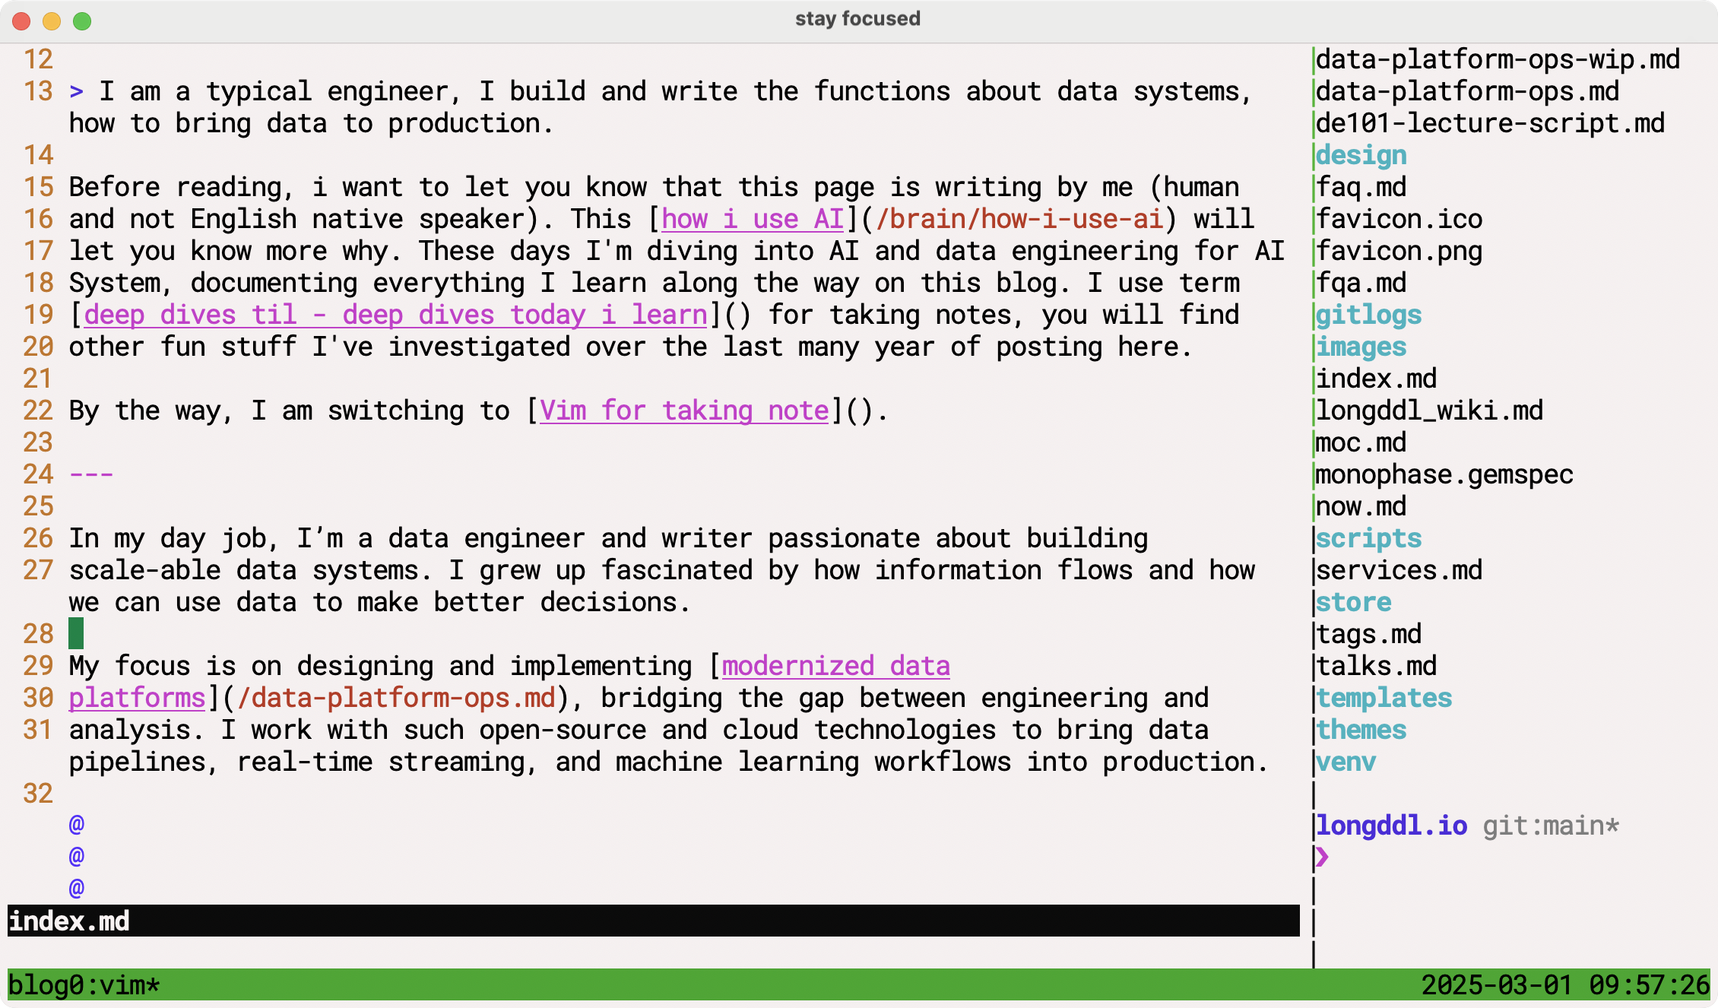Click the scripts directory name
The image size is (1718, 1008).
point(1368,538)
